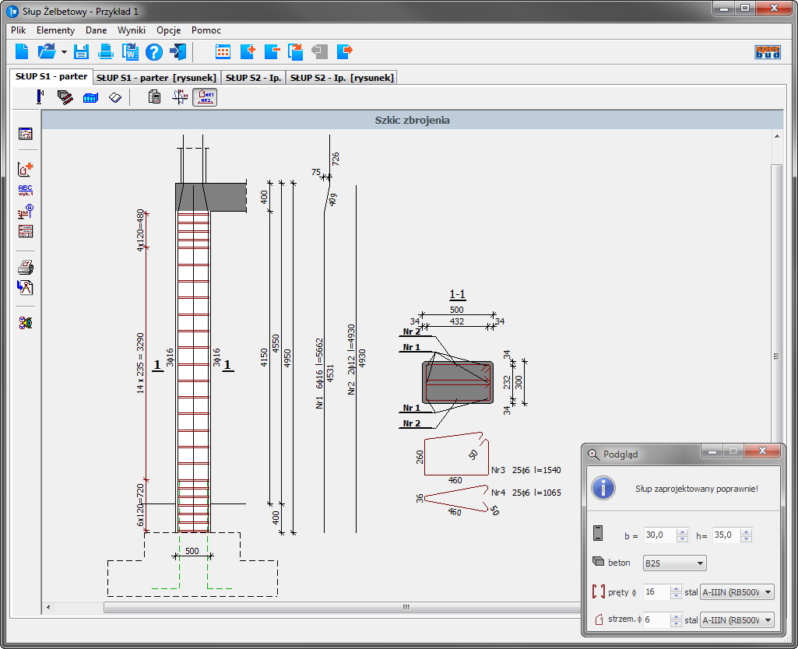Image resolution: width=798 pixels, height=649 pixels.
Task: Open the Wyniki menu
Action: 132,30
